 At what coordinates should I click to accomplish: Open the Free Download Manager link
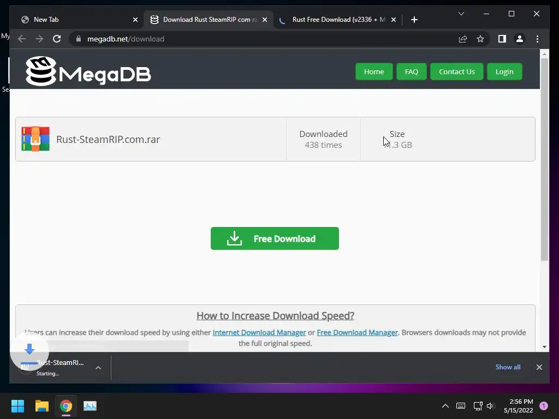[x=357, y=332]
